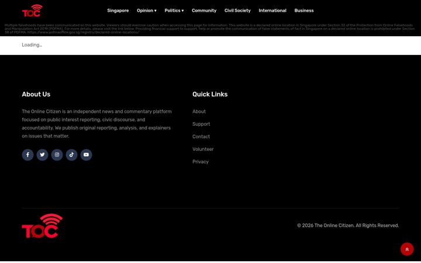Open the Privacy quick link
This screenshot has width=421, height=263.
click(201, 162)
